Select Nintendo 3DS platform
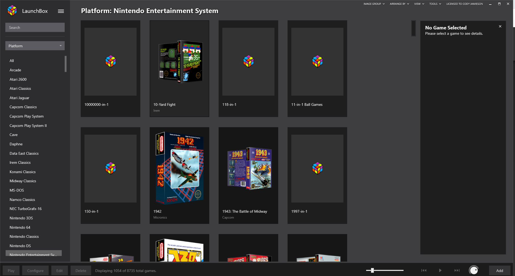The width and height of the screenshot is (515, 276). (21, 218)
